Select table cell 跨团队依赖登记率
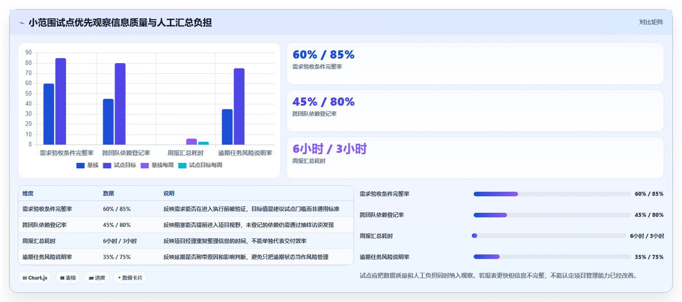This screenshot has height=302, width=682. pyautogui.click(x=44, y=225)
